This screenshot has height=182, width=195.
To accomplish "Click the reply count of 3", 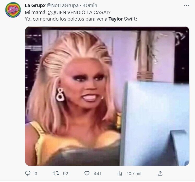I will point(36,174).
